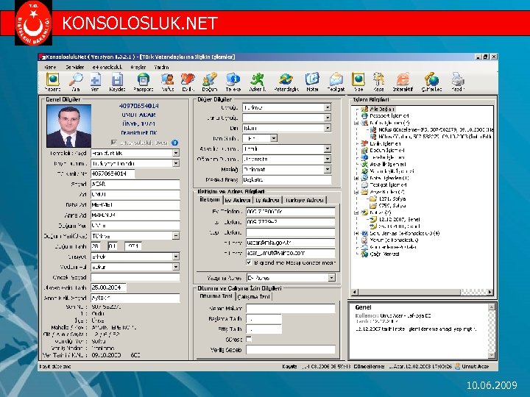Click the tree's horizontal scrollbar
This screenshot has width=530, height=397.
point(423,292)
